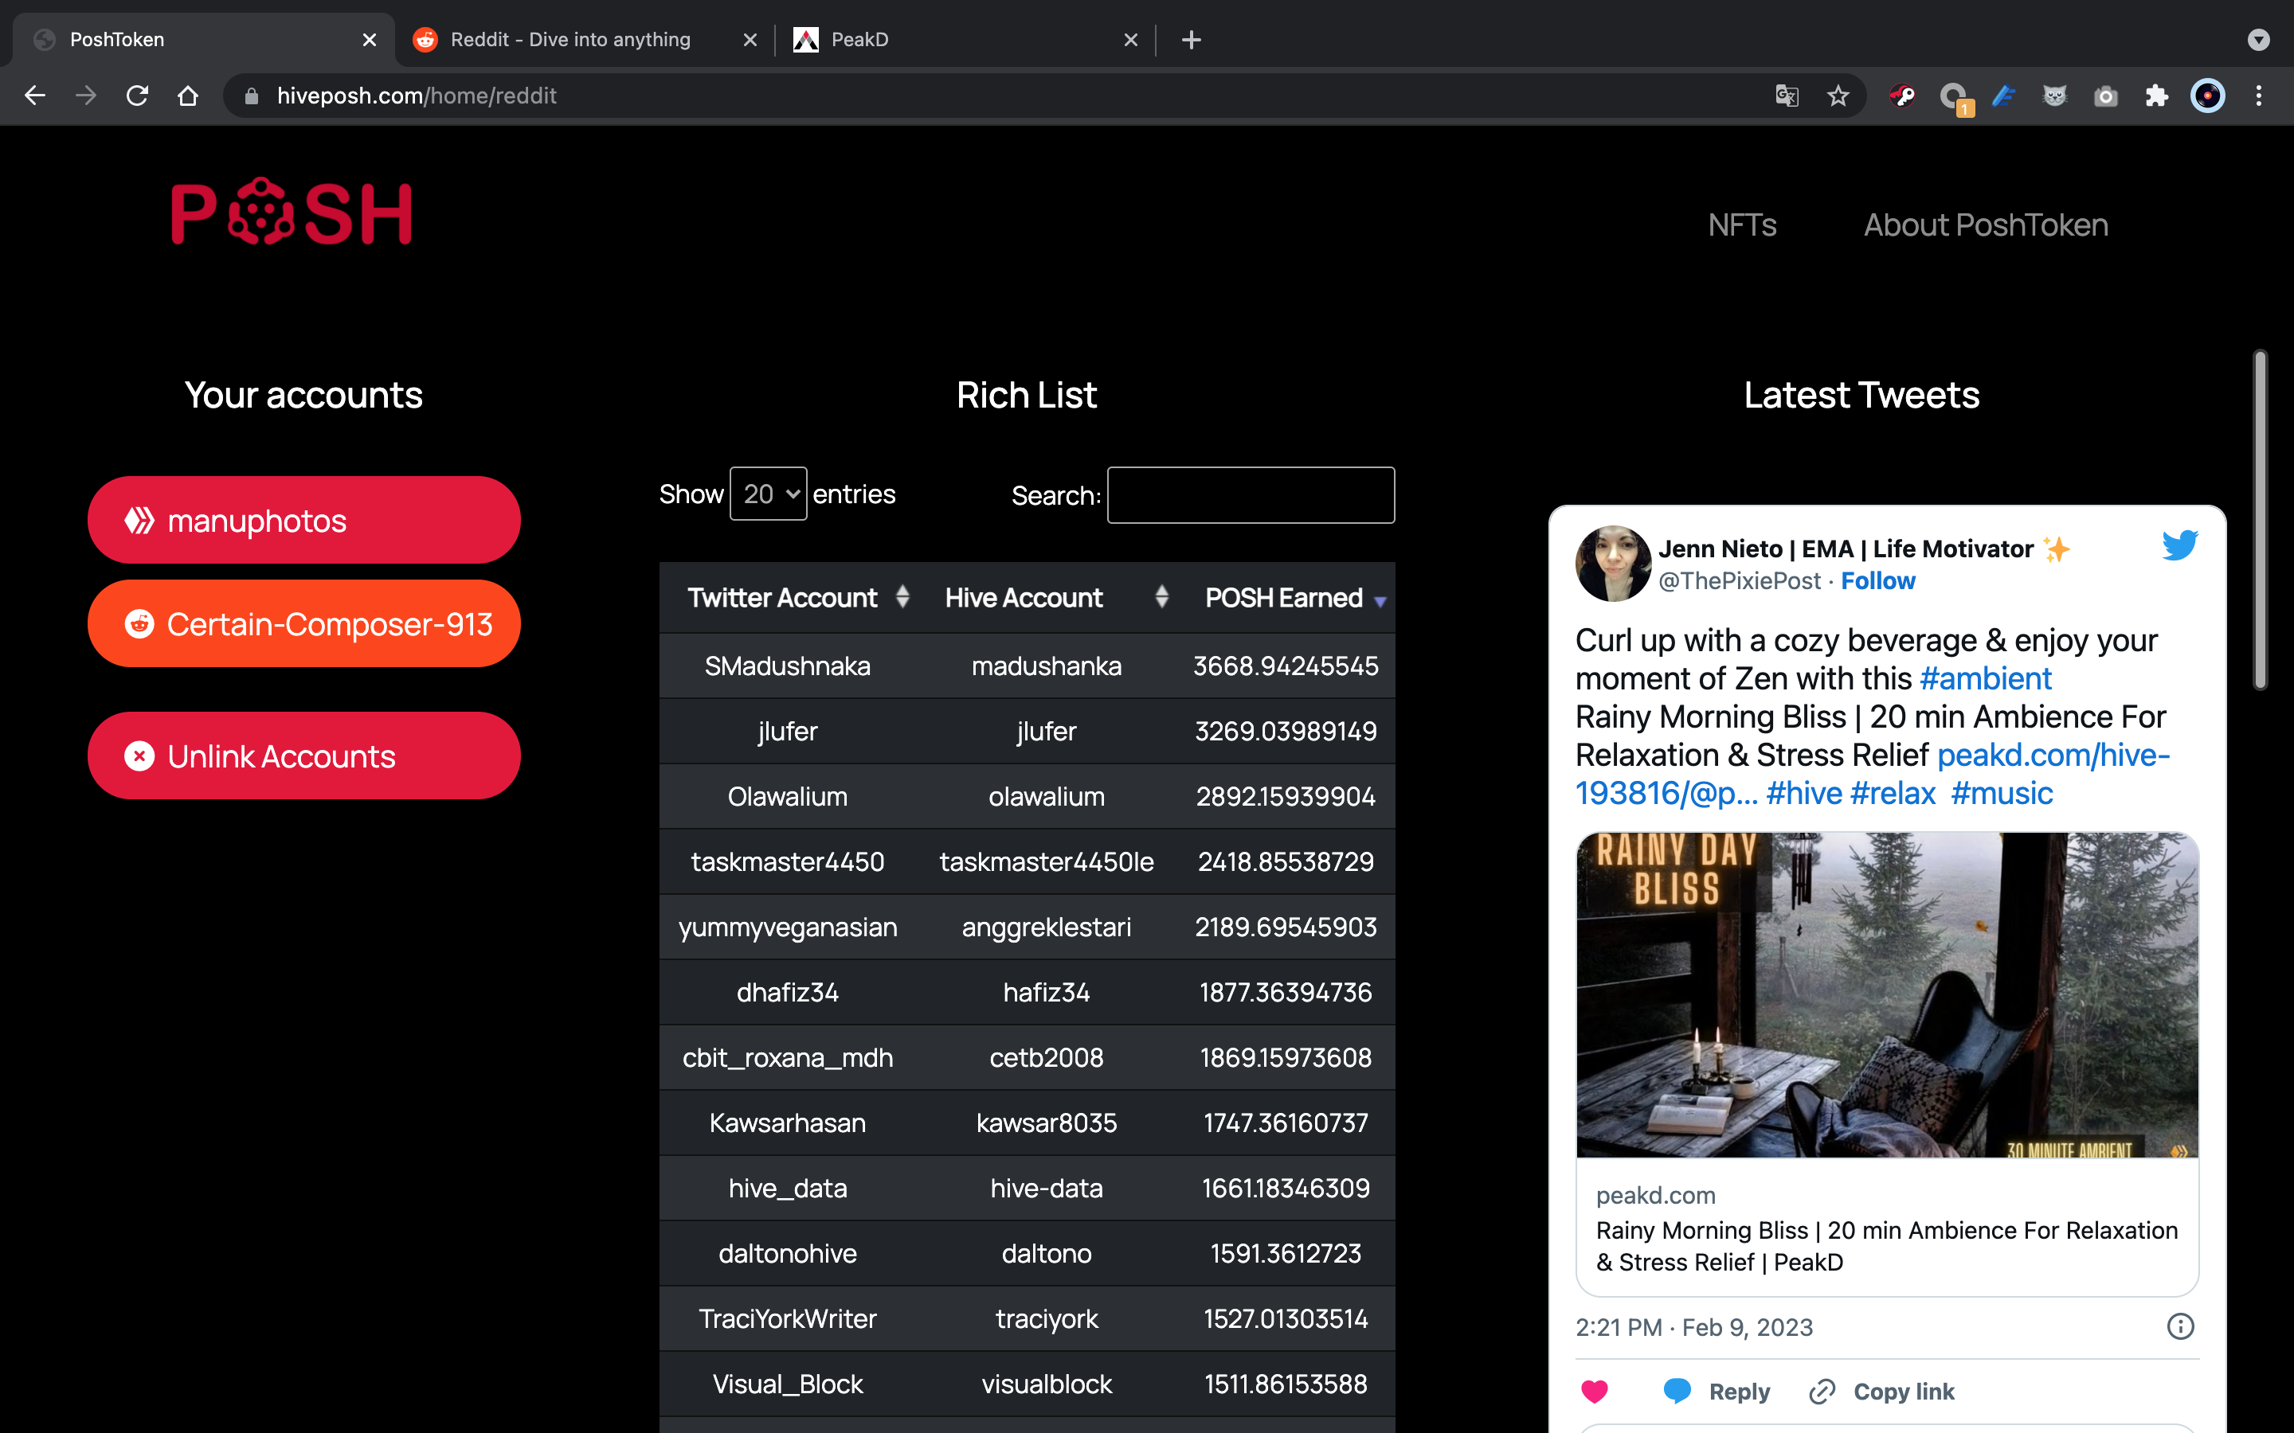
Task: Open the Chrome profile avatar
Action: (x=2208, y=96)
